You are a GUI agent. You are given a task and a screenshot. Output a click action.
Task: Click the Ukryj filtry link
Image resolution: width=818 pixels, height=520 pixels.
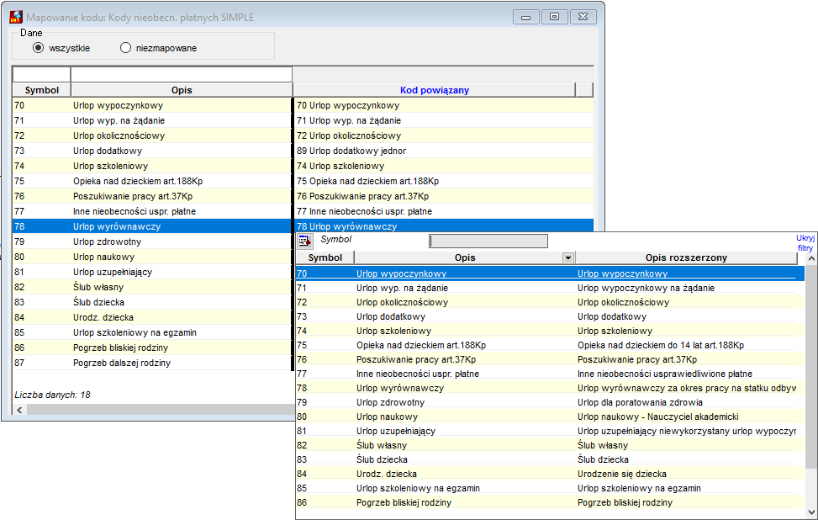click(805, 243)
